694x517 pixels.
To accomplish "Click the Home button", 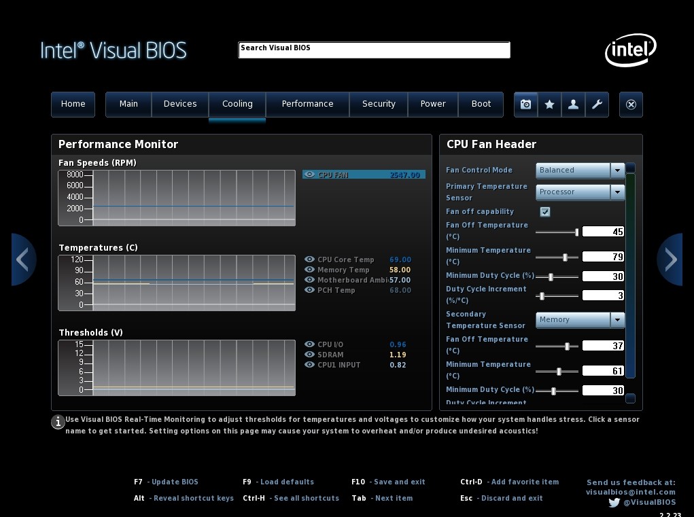I will pos(73,104).
